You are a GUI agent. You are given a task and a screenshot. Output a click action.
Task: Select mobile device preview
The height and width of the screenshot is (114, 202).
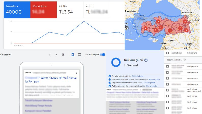point(73,55)
